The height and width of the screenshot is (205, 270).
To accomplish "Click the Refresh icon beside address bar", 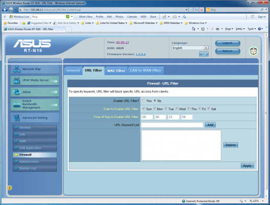I will coord(196,10).
